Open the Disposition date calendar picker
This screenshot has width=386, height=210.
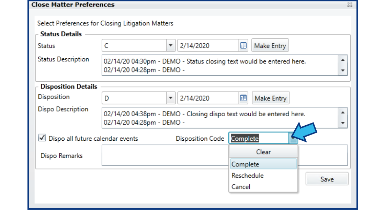[x=244, y=97]
